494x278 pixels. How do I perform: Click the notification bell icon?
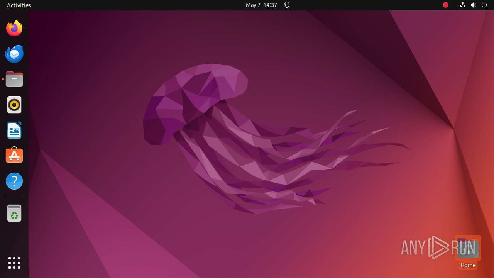(x=287, y=5)
